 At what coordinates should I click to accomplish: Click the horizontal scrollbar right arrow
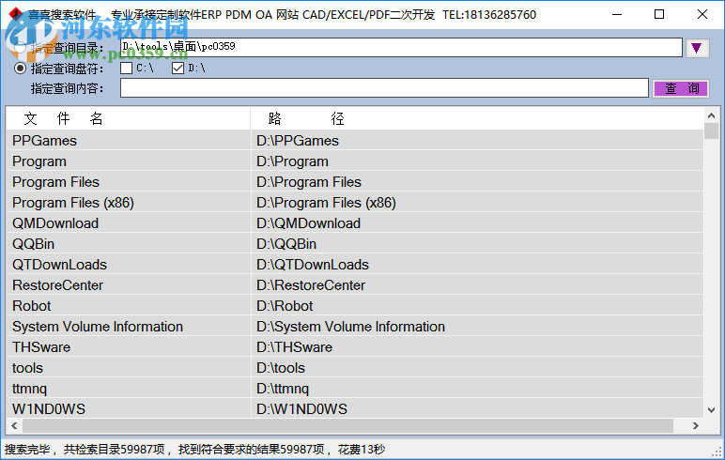coord(695,425)
